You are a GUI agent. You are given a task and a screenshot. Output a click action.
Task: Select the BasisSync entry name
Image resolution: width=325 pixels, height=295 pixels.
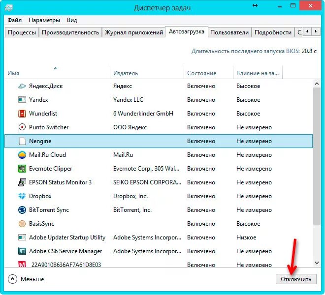click(x=41, y=224)
